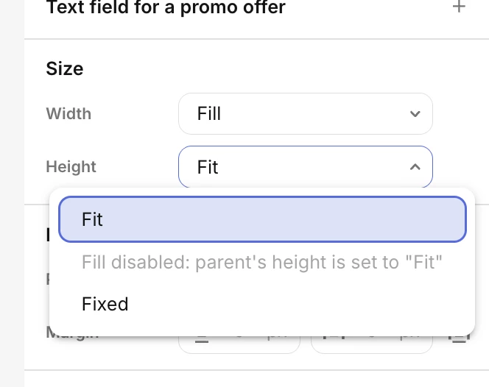Click the "Text field for a promo offer" heading

click(x=166, y=8)
